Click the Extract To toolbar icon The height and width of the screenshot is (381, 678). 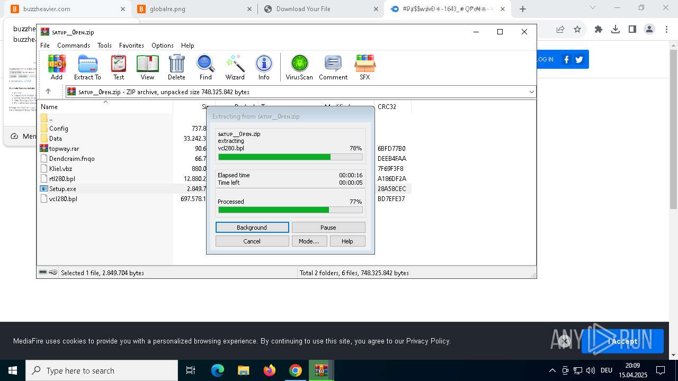[x=87, y=67]
